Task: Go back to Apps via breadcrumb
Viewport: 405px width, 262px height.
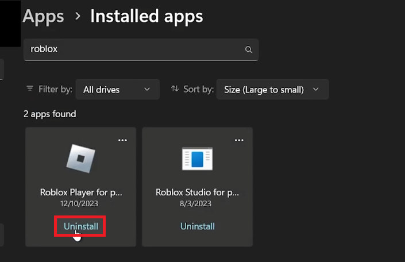Action: (x=43, y=16)
